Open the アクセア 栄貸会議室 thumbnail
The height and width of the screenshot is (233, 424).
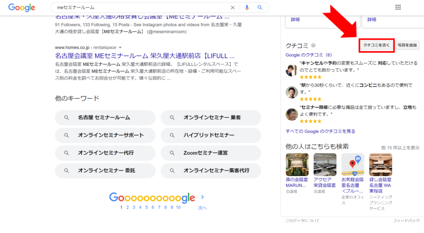tap(325, 164)
